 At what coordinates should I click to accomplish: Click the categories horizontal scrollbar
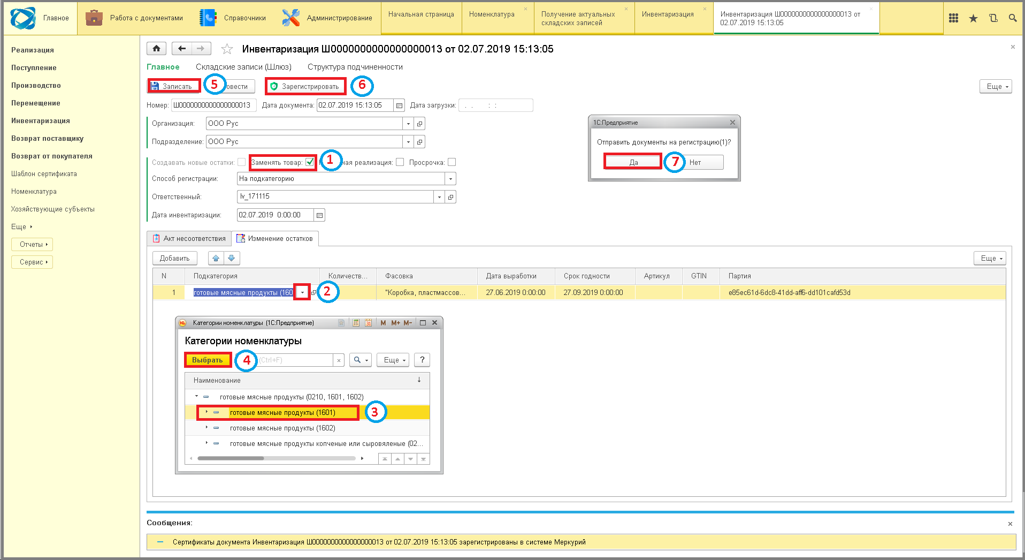point(276,458)
